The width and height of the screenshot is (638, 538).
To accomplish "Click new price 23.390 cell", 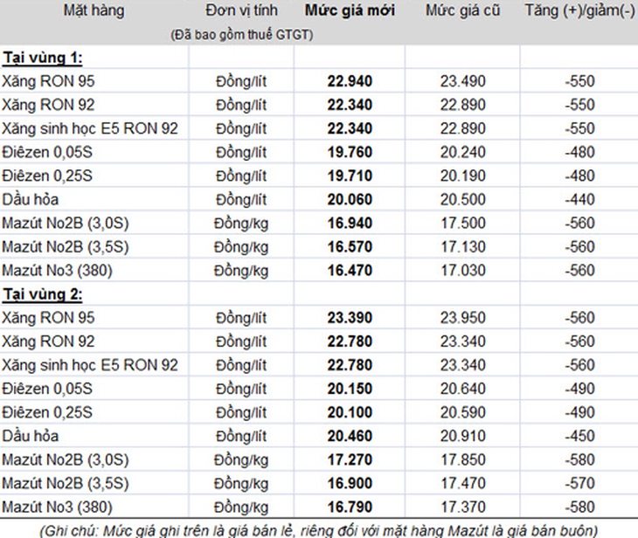I will point(350,318).
